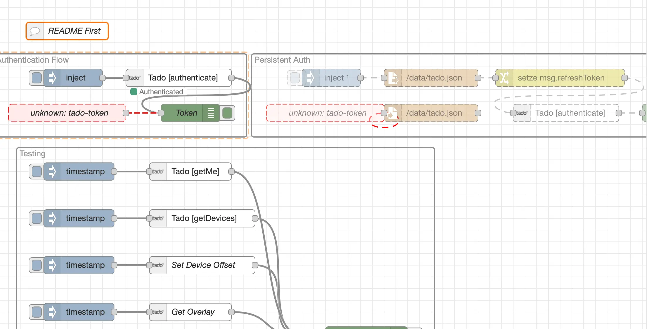Click the output port of the Authentication Flow unknown: tado-token node

(126, 113)
